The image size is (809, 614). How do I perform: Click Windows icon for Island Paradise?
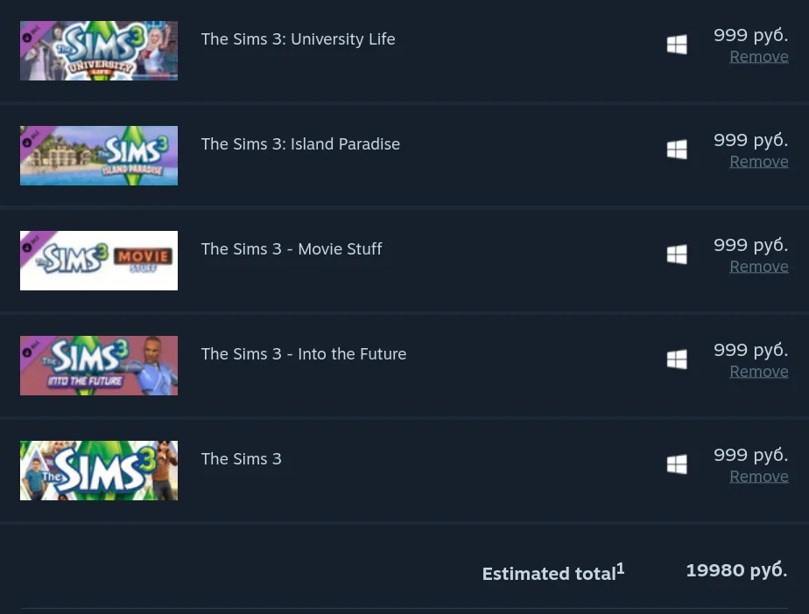pos(677,150)
